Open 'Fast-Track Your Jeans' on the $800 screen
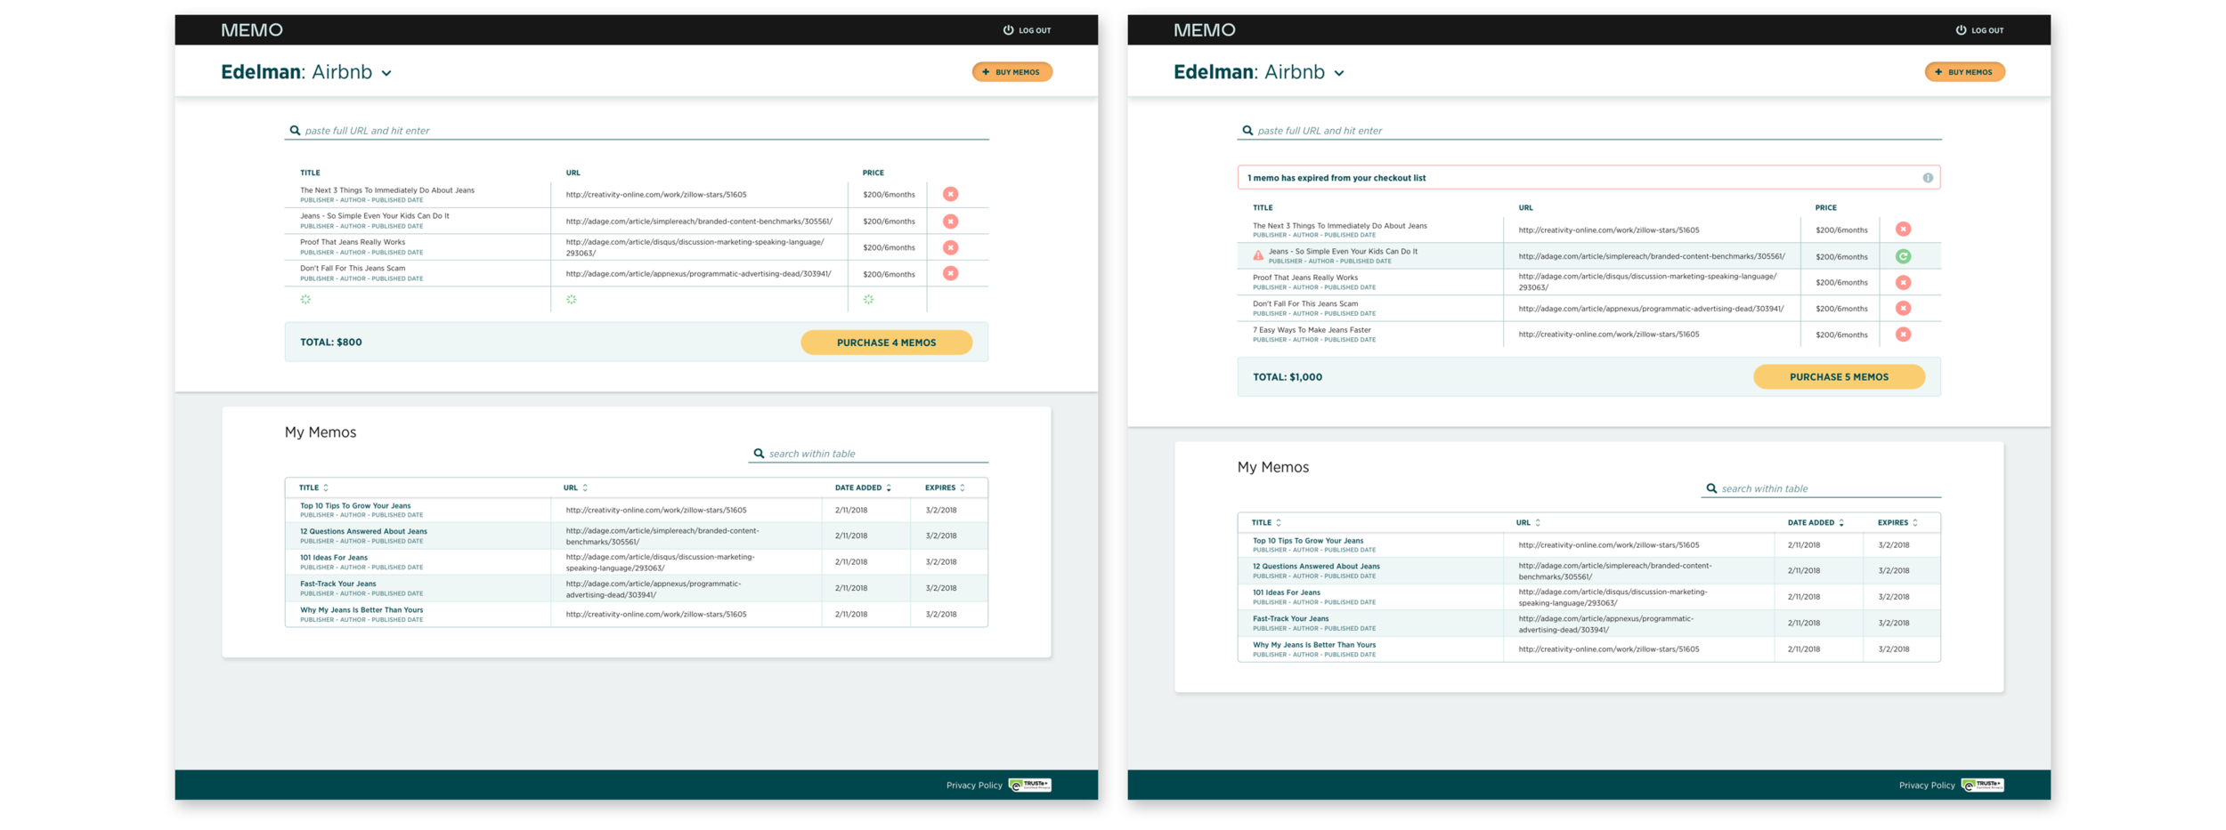The width and height of the screenshot is (2226, 830). 337,584
